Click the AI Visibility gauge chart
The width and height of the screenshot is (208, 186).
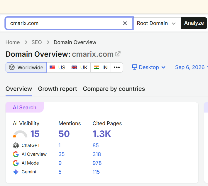20,134
